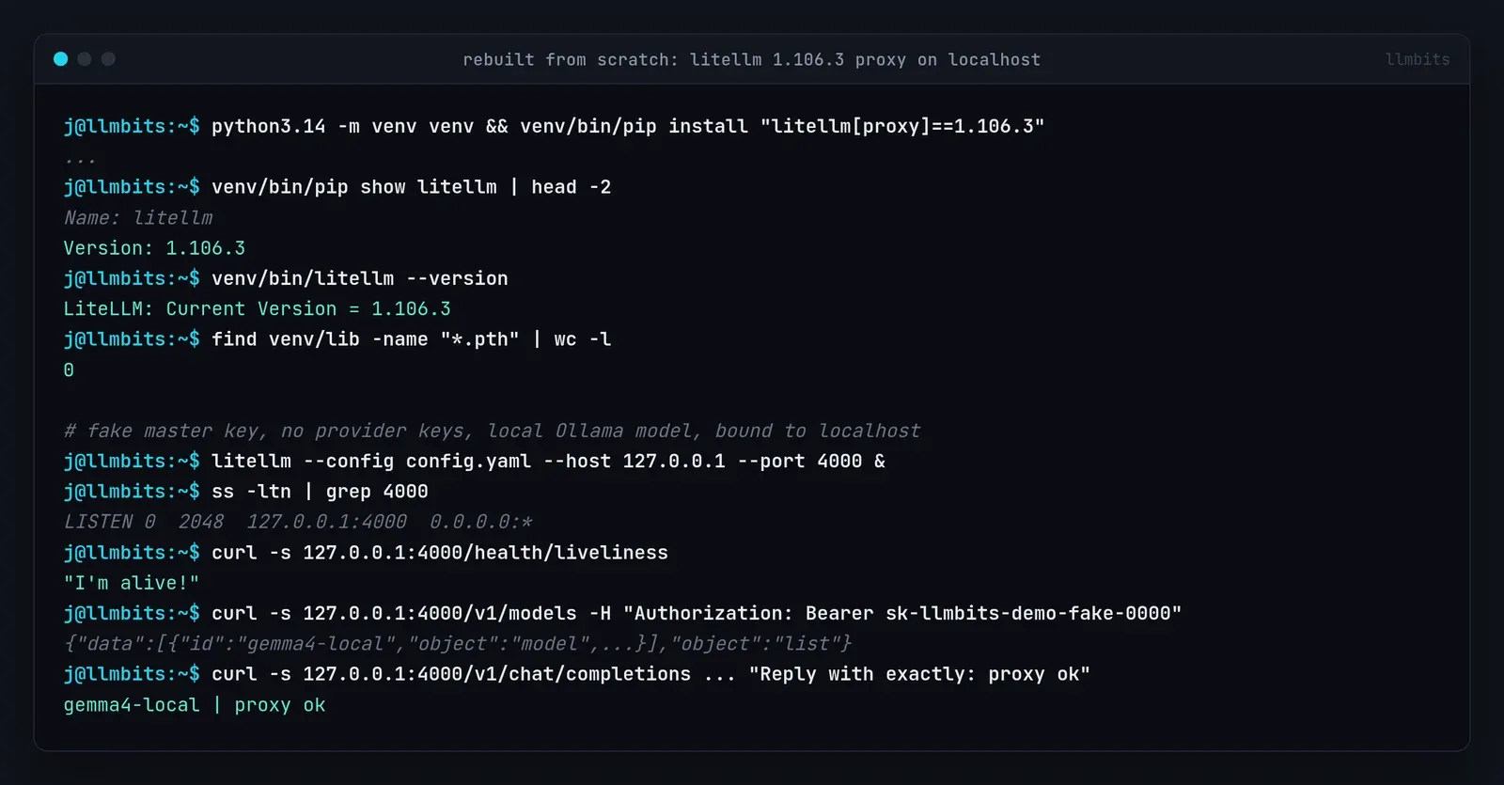
Task: Click the "I'm alive!" response line
Action: tap(132, 583)
